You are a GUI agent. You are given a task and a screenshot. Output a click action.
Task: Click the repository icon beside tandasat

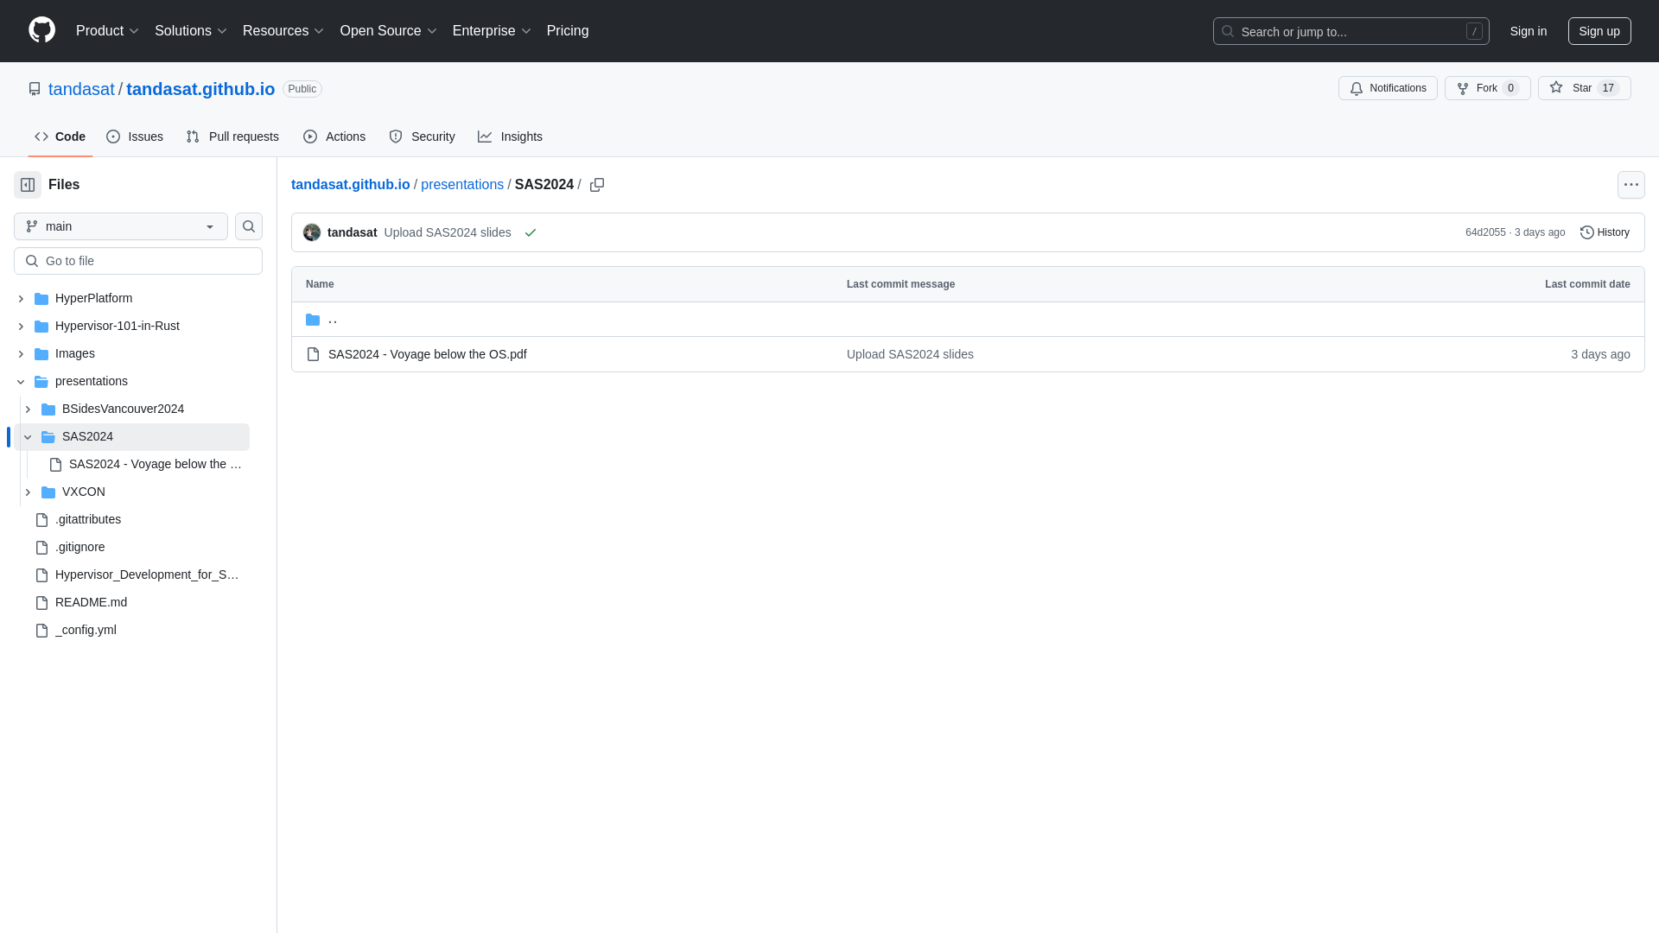point(35,89)
